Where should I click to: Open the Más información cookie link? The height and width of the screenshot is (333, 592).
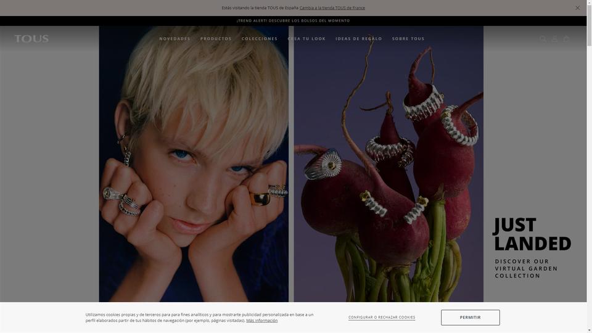261,321
